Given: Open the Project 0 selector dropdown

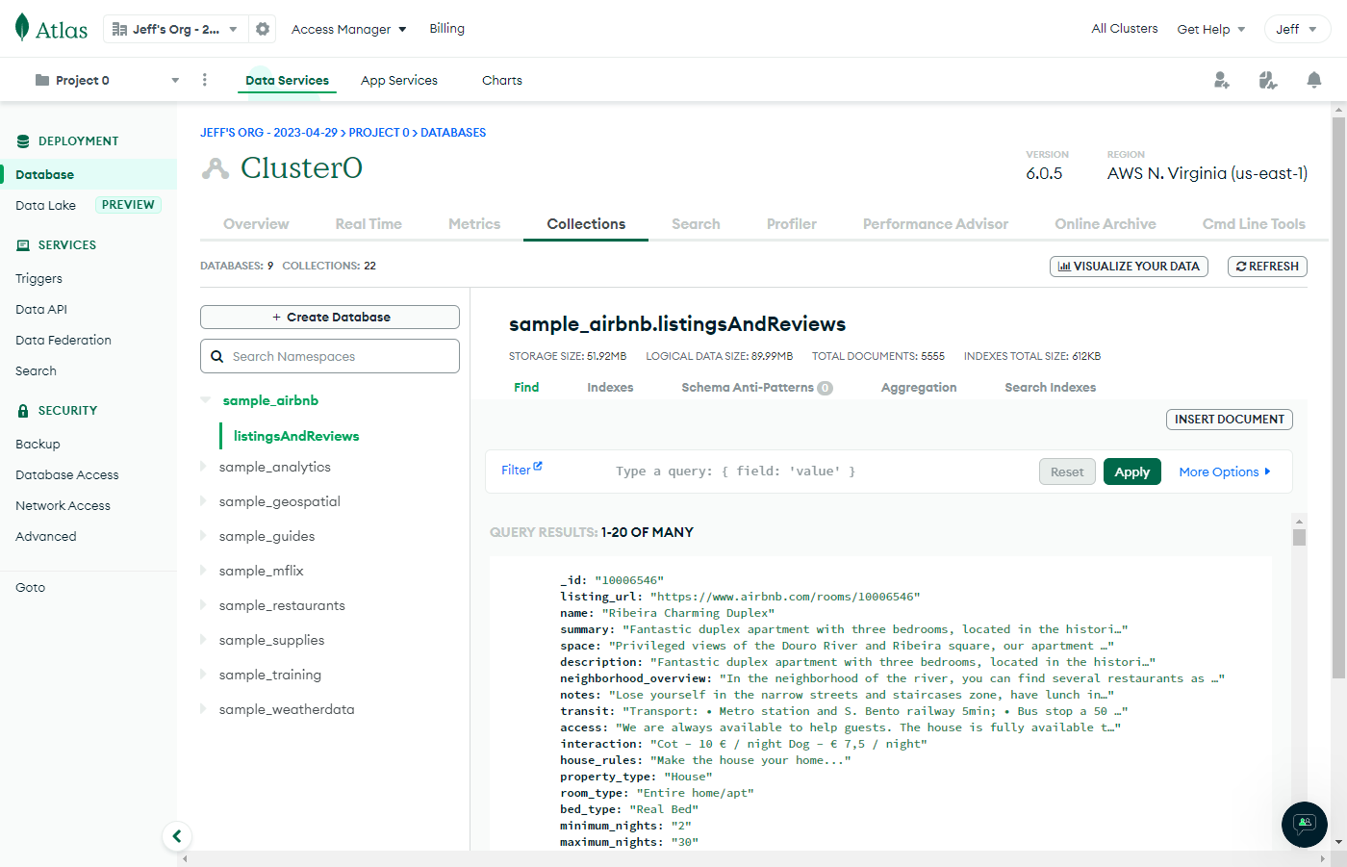Looking at the screenshot, I should [107, 80].
